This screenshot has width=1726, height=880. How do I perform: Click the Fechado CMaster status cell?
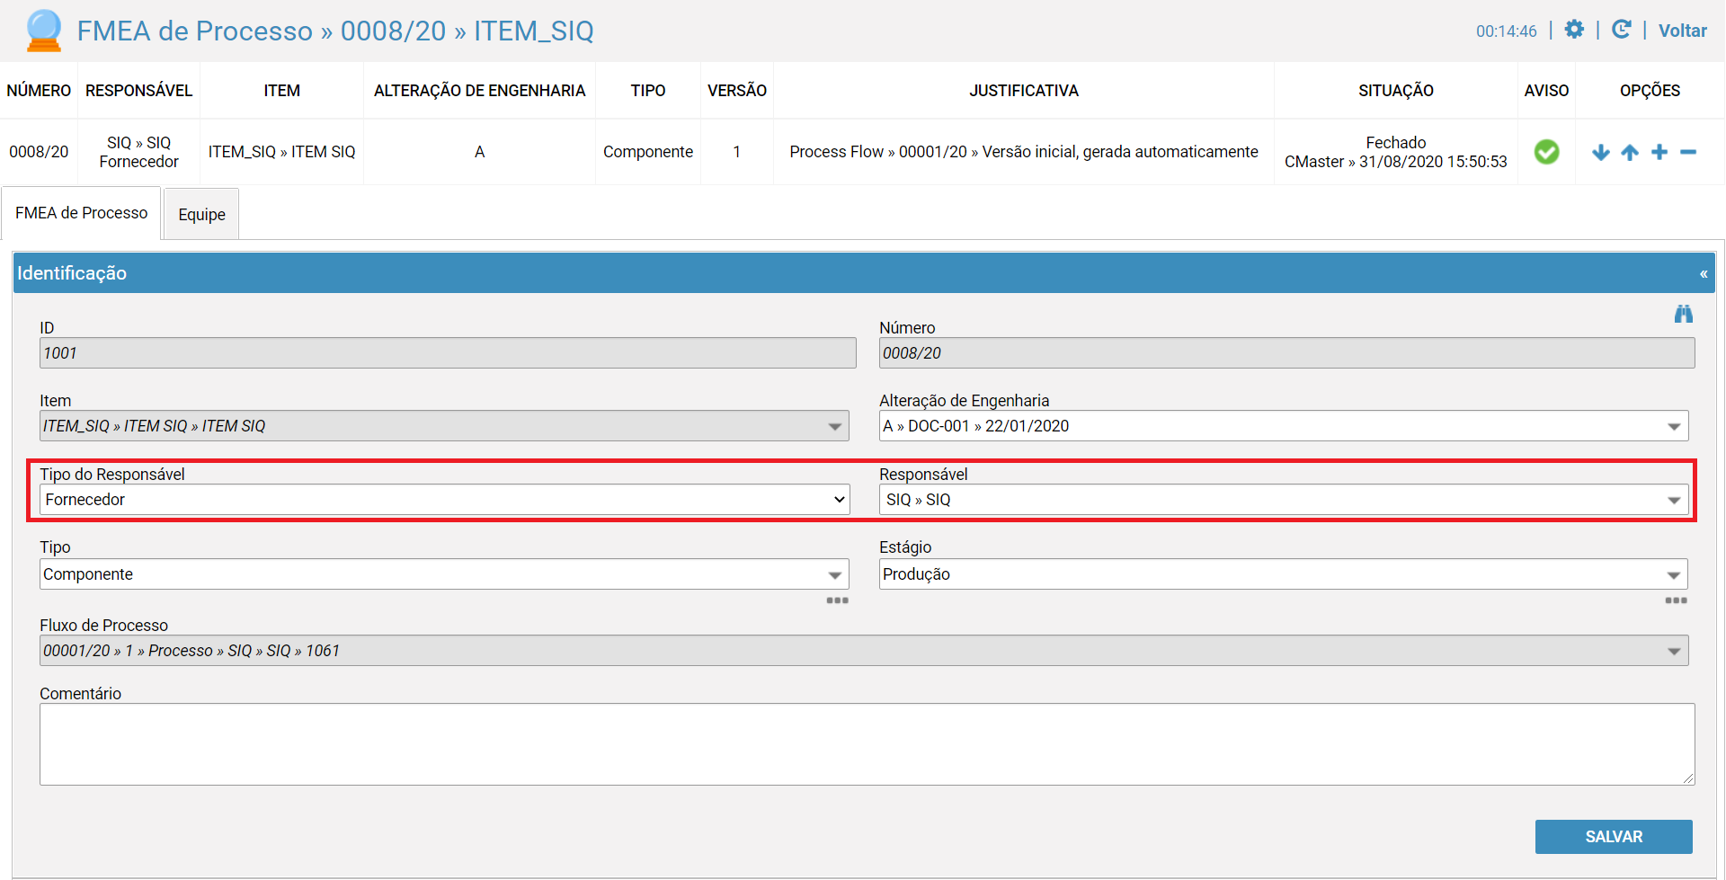[1395, 152]
